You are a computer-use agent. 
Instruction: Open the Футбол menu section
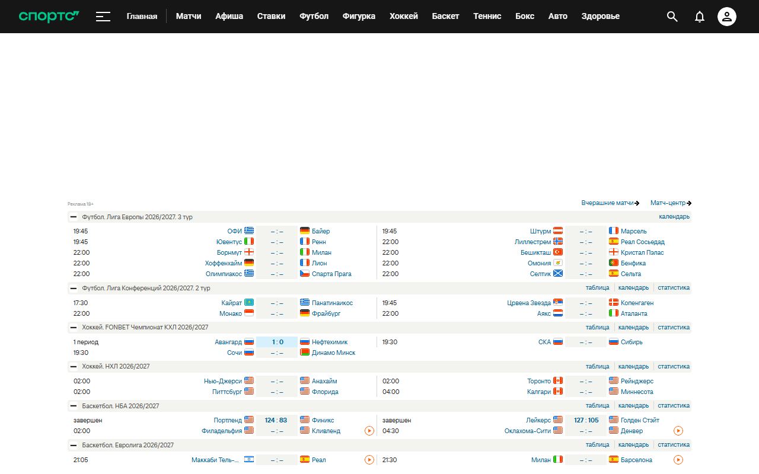click(314, 17)
